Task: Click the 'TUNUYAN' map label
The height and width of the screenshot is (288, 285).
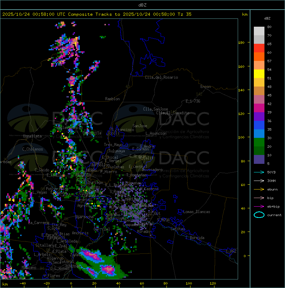Action: (x=73, y=266)
